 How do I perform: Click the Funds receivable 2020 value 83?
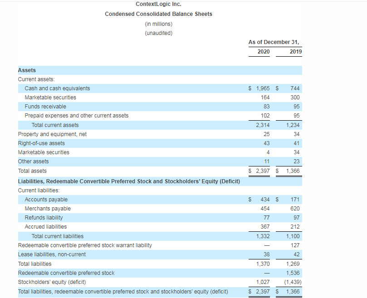point(267,107)
